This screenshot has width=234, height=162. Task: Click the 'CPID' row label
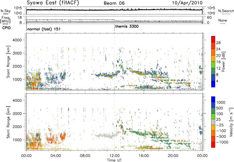point(6,28)
